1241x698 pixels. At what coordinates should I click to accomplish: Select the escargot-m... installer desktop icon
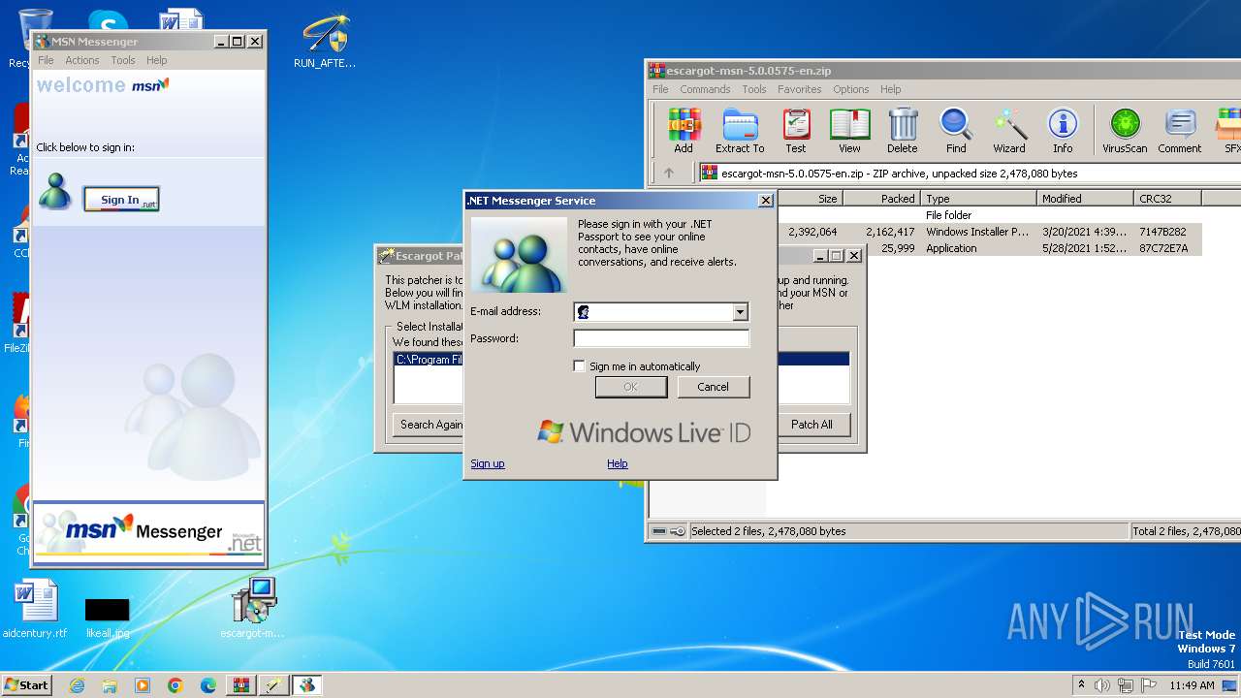[253, 609]
